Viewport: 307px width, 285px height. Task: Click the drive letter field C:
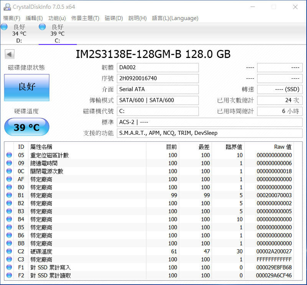(x=158, y=111)
